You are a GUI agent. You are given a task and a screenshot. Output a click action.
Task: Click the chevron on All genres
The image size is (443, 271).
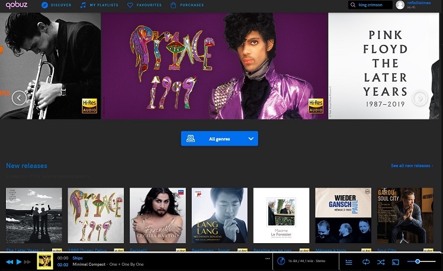tap(251, 139)
